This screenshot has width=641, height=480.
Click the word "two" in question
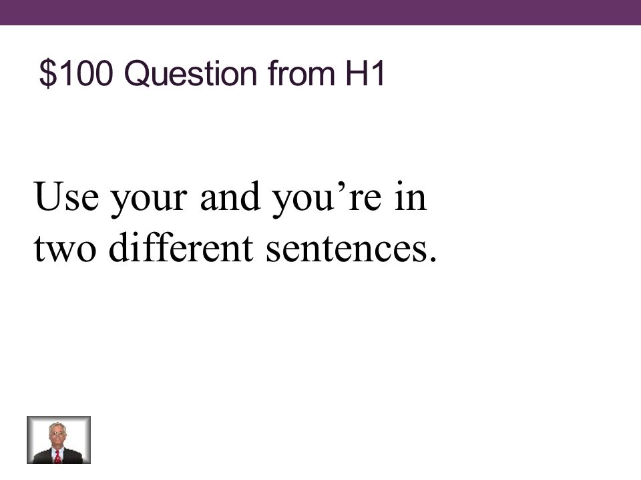[65, 249]
